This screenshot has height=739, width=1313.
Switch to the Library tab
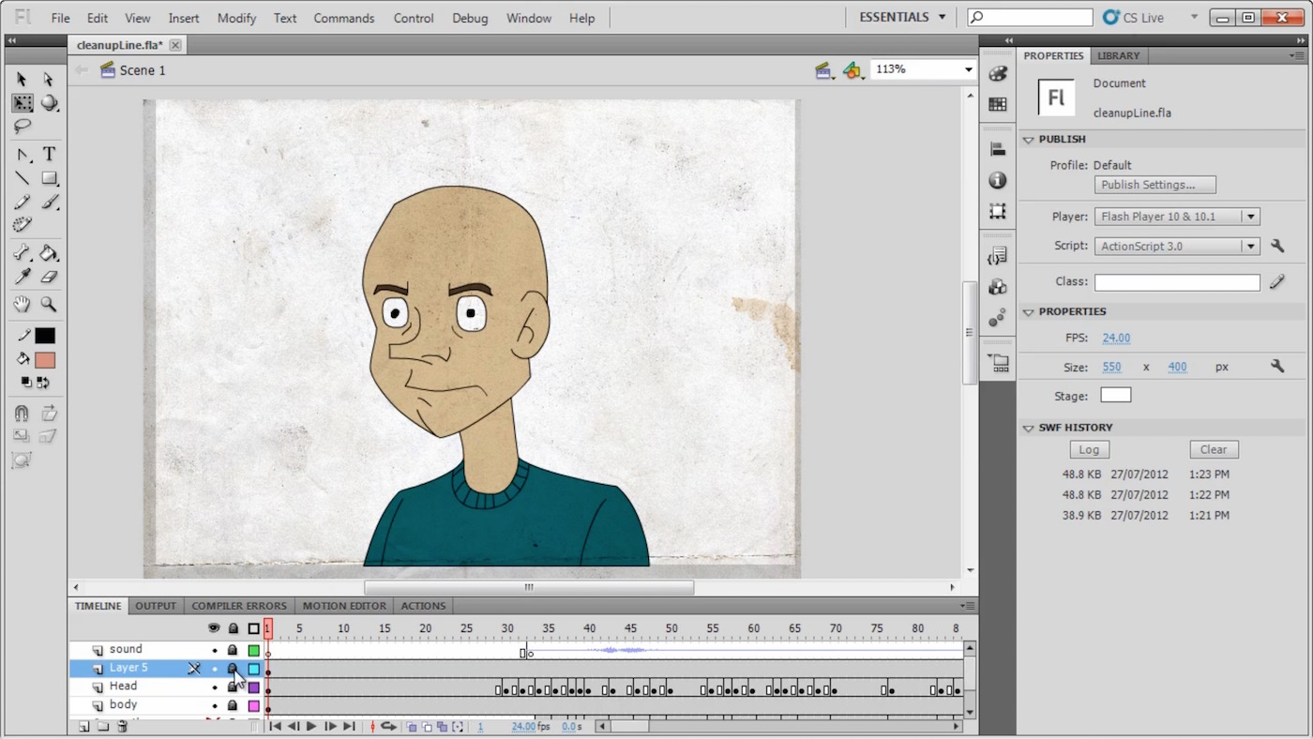tap(1118, 55)
